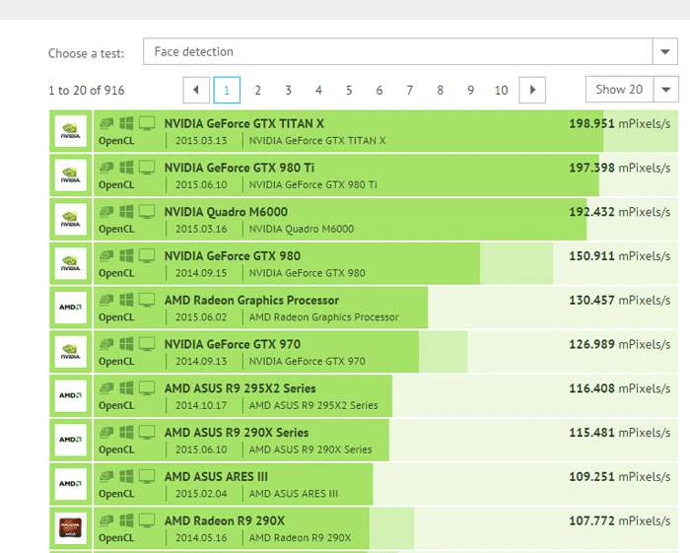The height and width of the screenshot is (553, 690).
Task: Click Windows icon in GTX TITAN X row
Action: click(126, 123)
